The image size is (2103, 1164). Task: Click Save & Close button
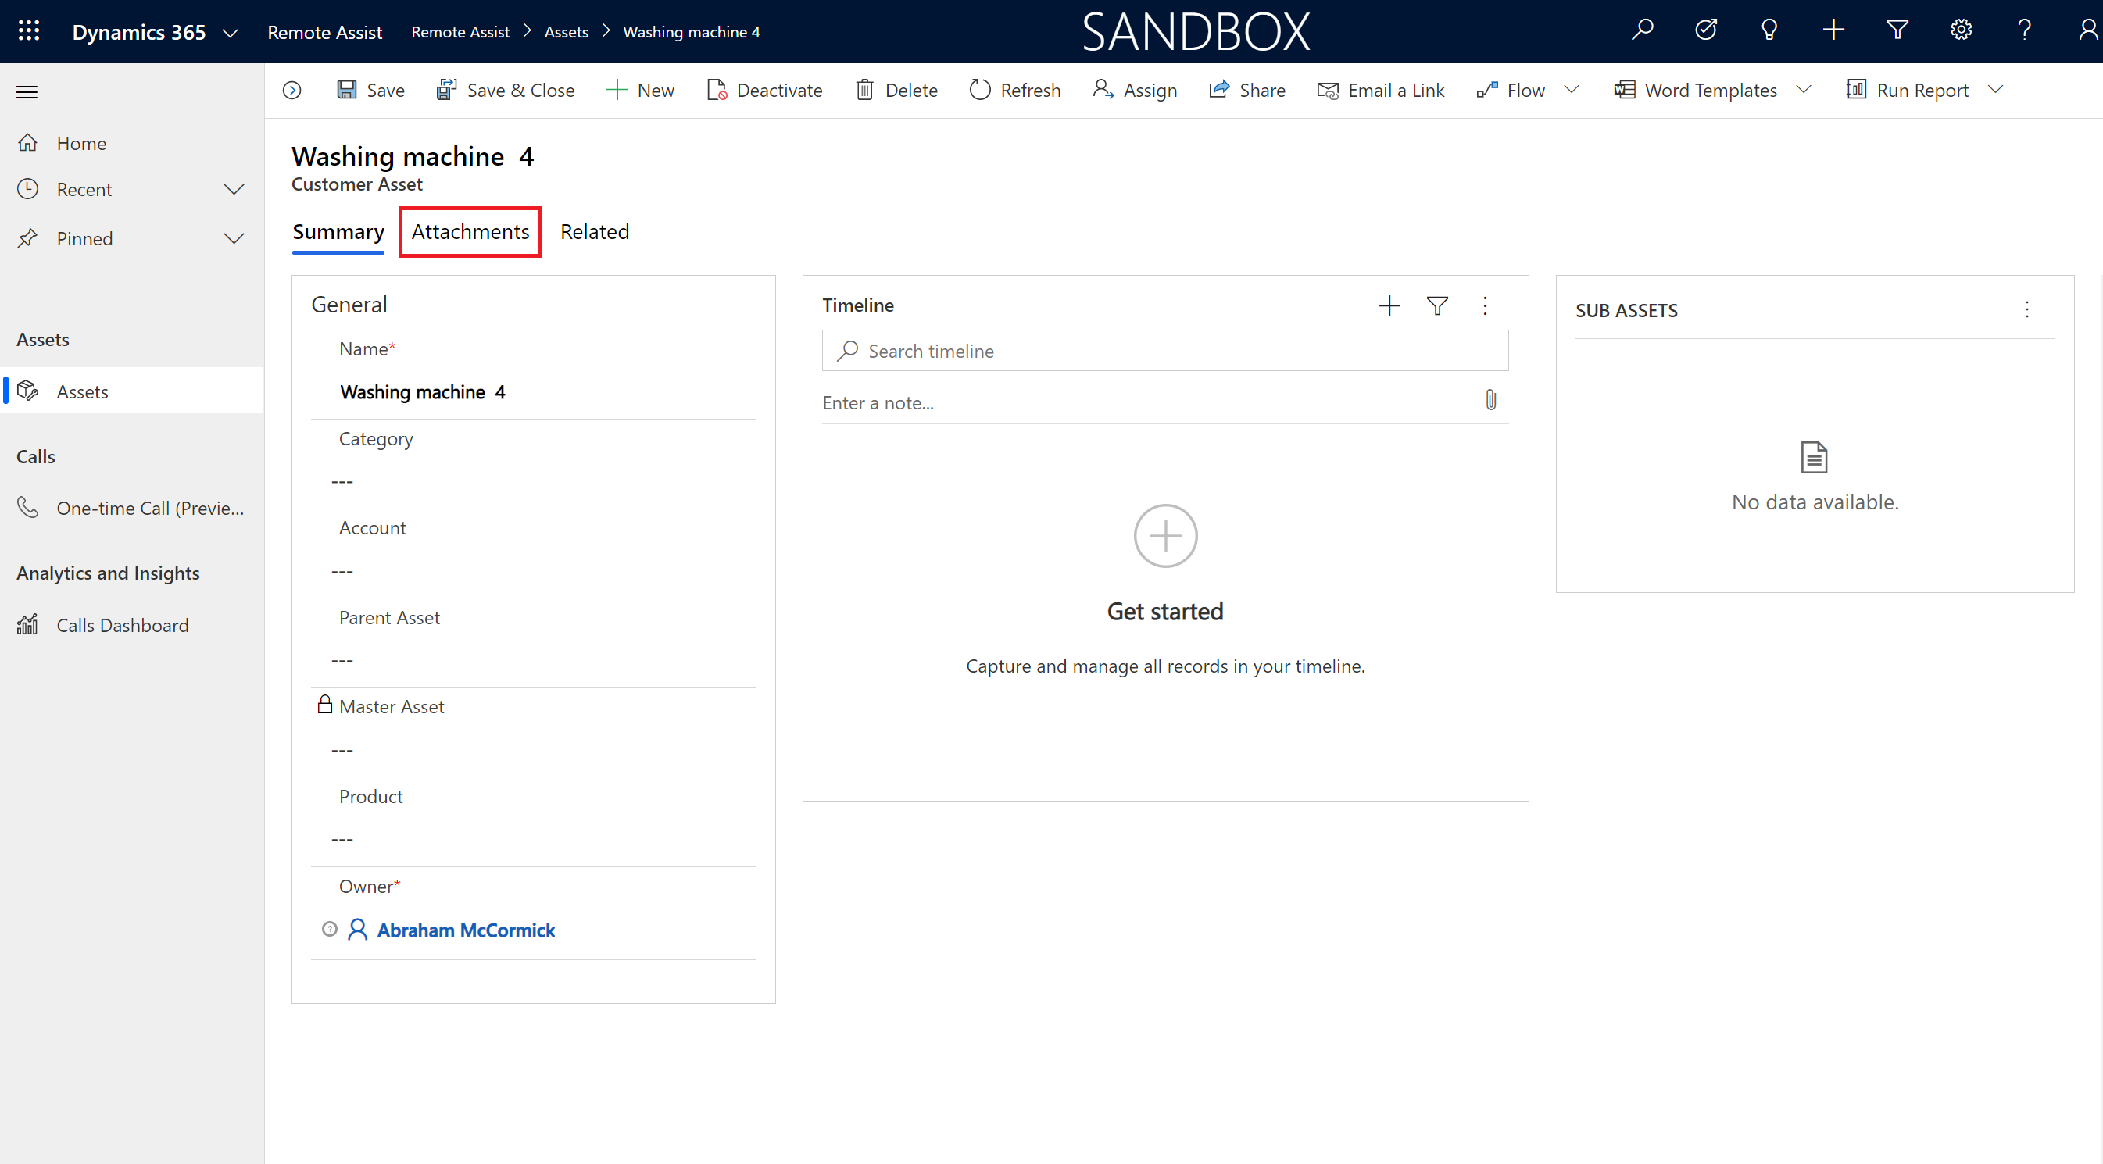point(507,89)
